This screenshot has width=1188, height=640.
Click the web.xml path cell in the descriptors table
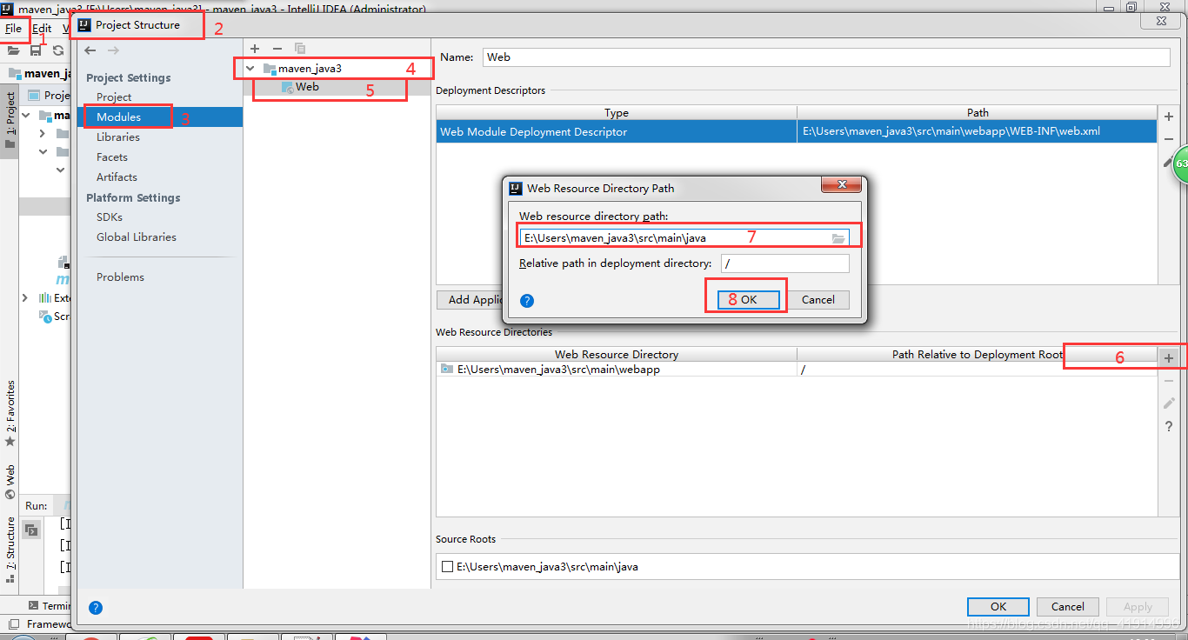tap(978, 132)
